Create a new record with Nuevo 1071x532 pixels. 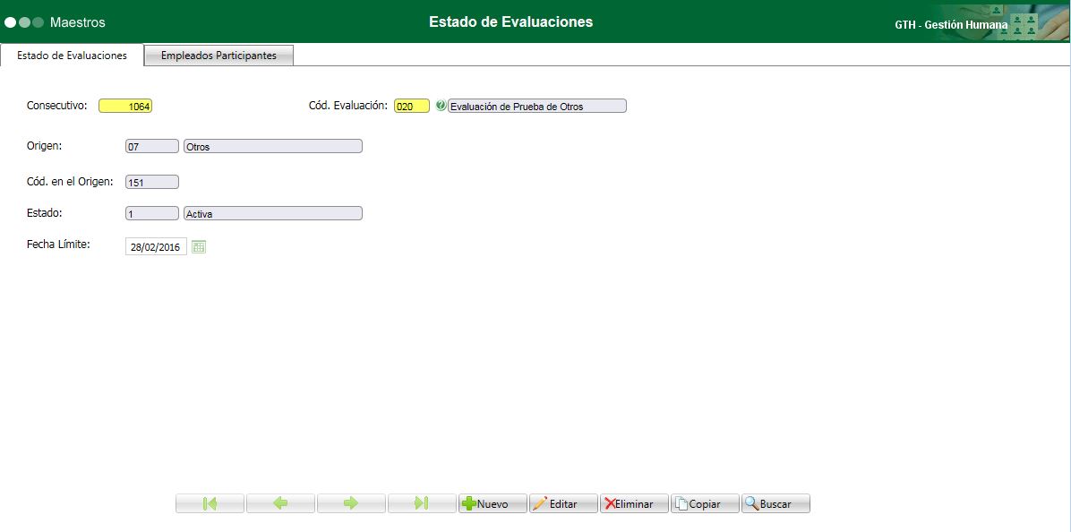pos(493,503)
